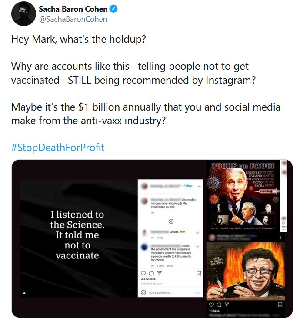300x322 pixels.
Task: Like the "Good, the government" comment heart
Action: (x=198, y=246)
